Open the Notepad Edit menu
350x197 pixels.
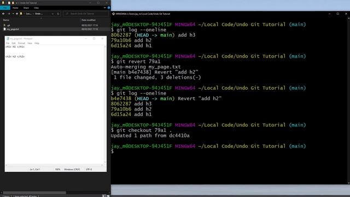point(14,43)
